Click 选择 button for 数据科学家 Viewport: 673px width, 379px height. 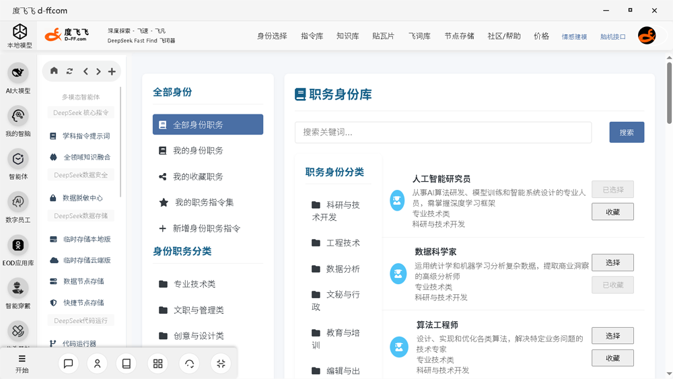[x=612, y=263]
